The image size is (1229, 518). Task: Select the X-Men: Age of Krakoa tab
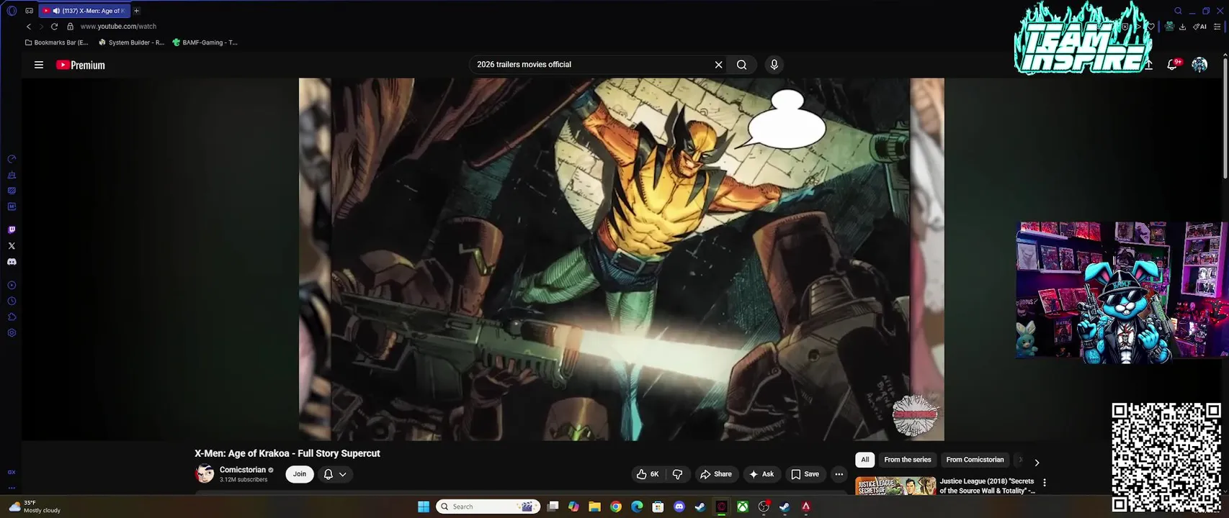coord(83,11)
